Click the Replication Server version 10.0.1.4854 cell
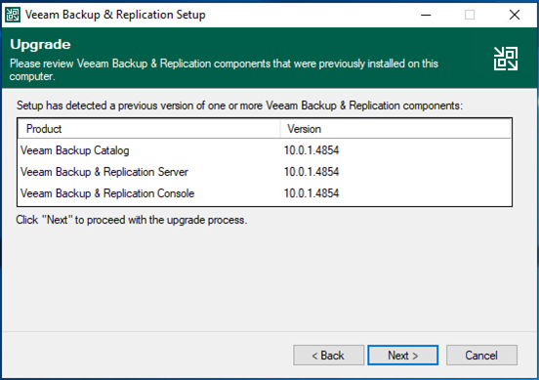Screen dimensions: 539x380 click(311, 172)
